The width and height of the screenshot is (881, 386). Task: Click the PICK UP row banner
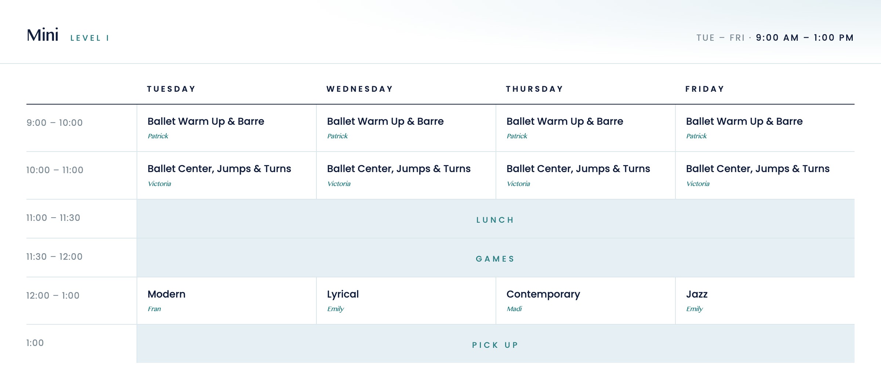click(x=496, y=344)
